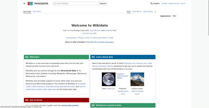Hide the Appearance panel
This screenshot has height=108, width=209.
pos(174,16)
